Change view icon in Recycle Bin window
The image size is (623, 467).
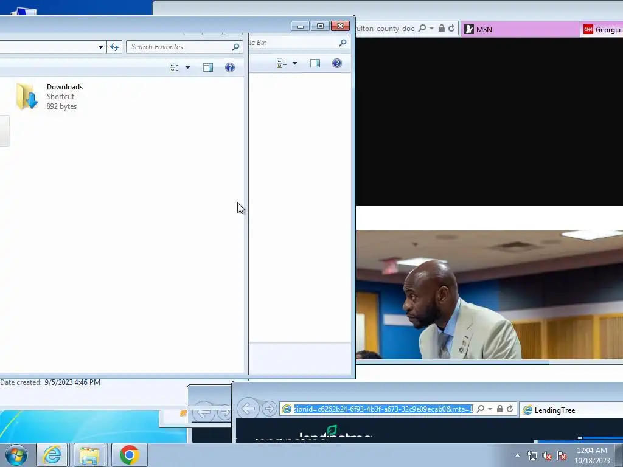tap(282, 63)
